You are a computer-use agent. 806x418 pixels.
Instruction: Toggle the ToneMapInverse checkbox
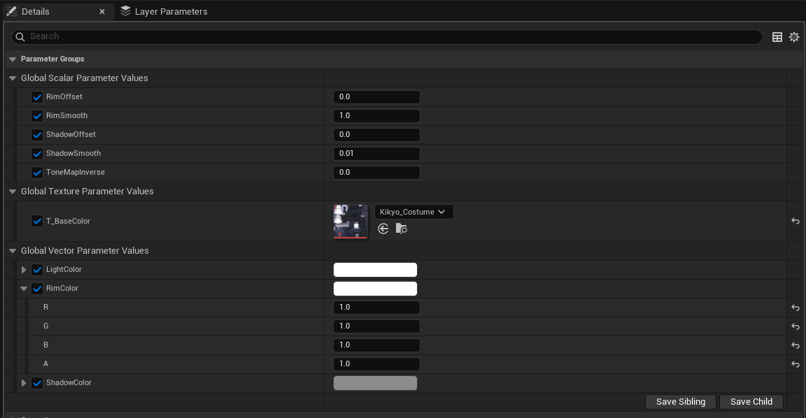tap(37, 173)
